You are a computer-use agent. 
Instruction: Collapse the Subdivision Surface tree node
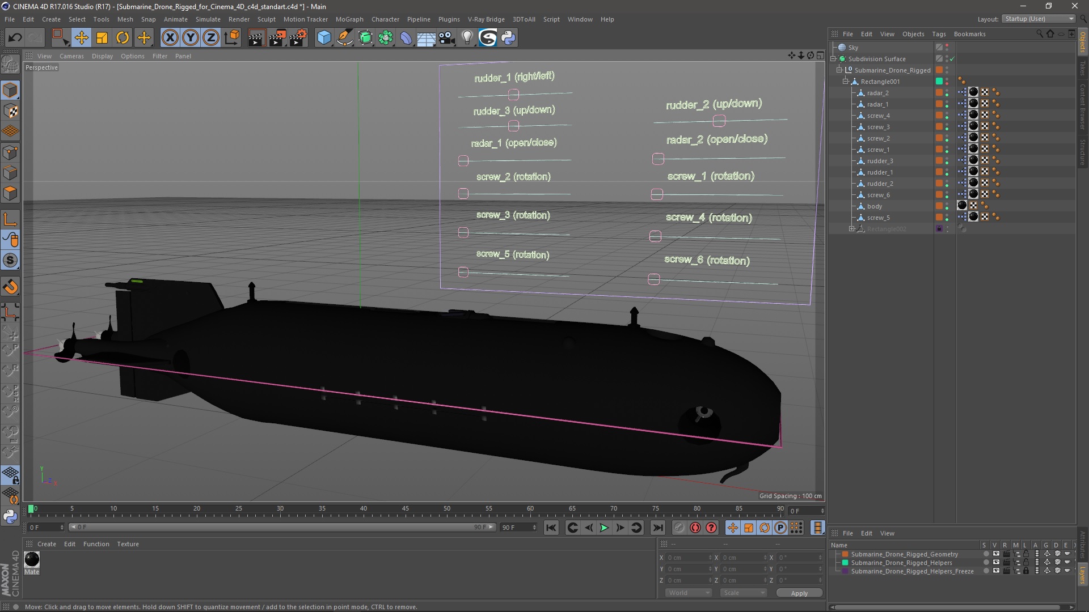click(834, 59)
